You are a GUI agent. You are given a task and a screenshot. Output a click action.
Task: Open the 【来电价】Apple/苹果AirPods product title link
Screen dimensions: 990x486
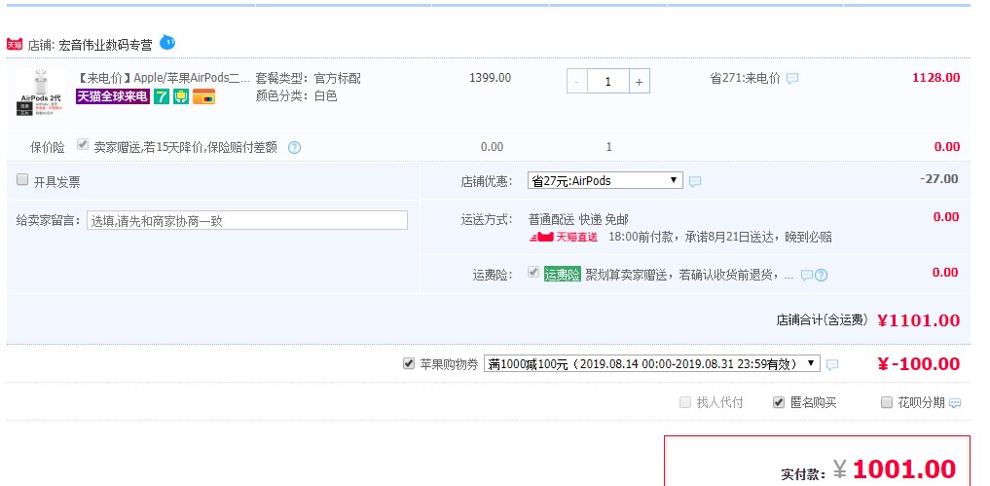[163, 78]
